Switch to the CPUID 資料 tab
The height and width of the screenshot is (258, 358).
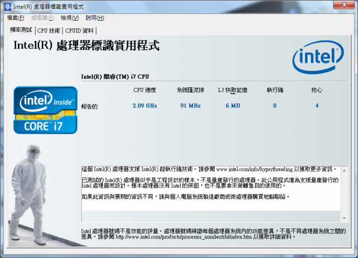click(x=79, y=31)
